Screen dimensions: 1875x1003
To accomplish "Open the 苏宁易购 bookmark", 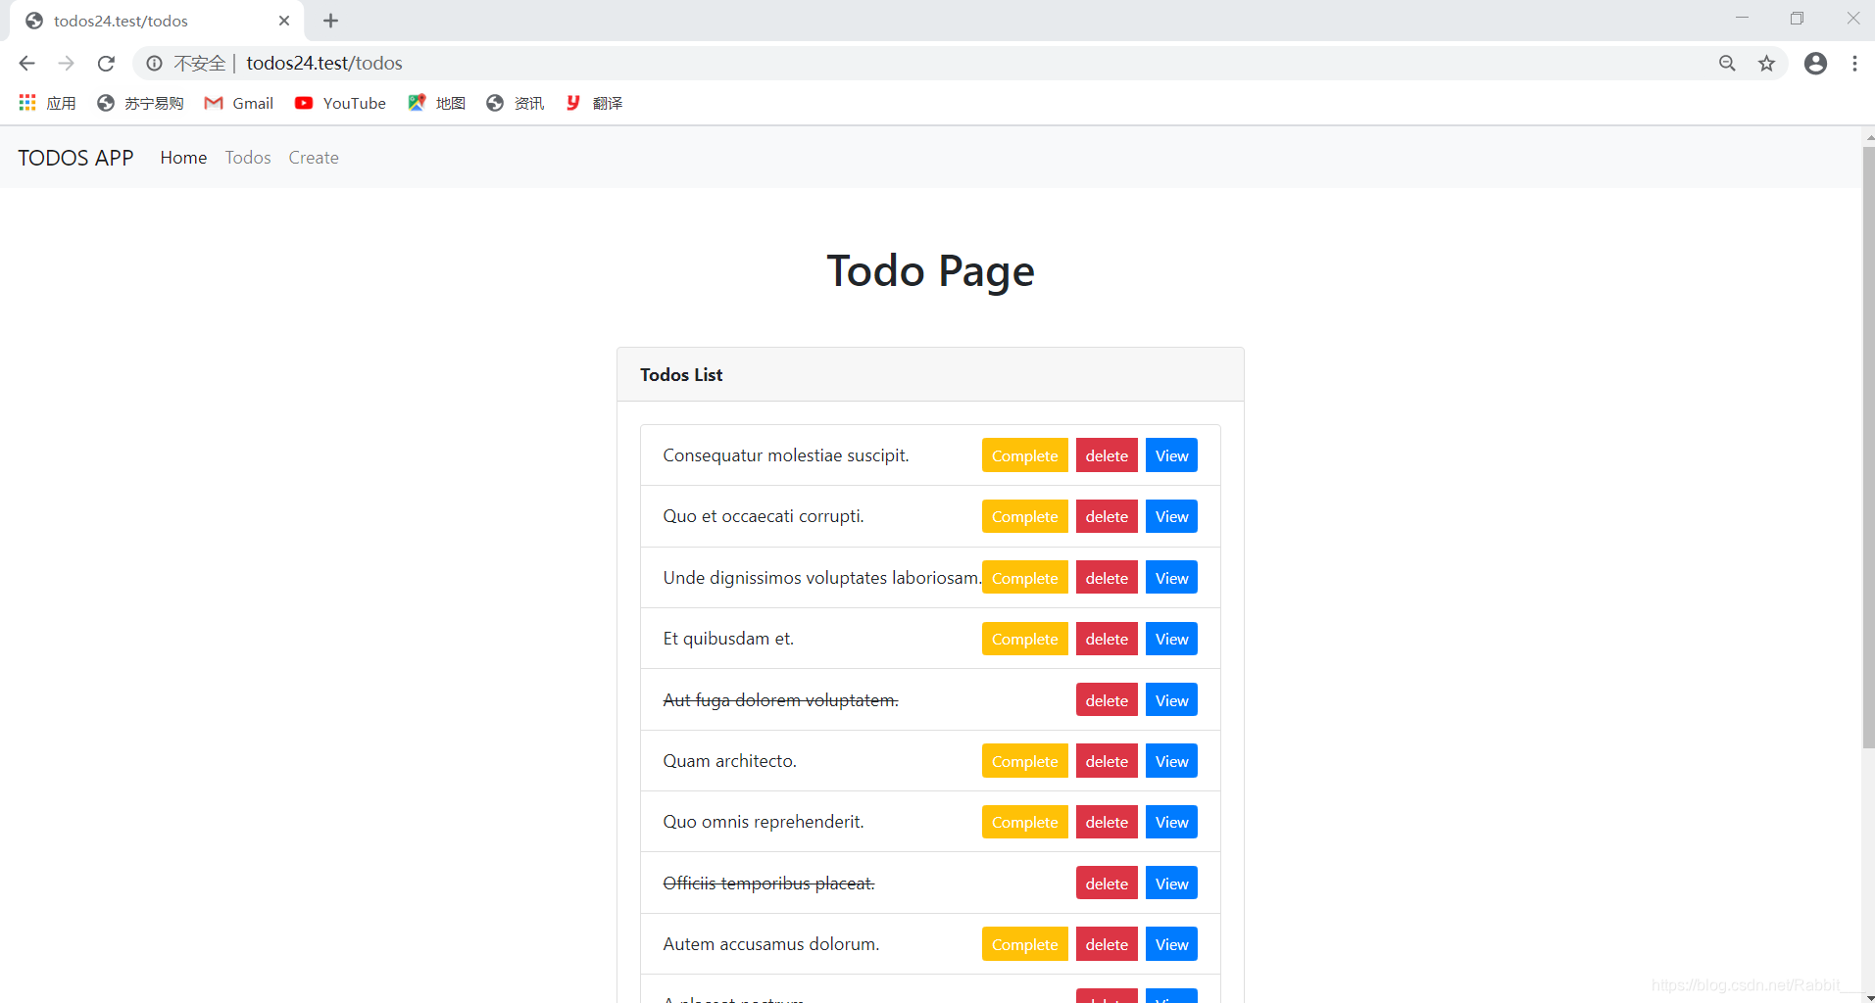I will pyautogui.click(x=140, y=103).
